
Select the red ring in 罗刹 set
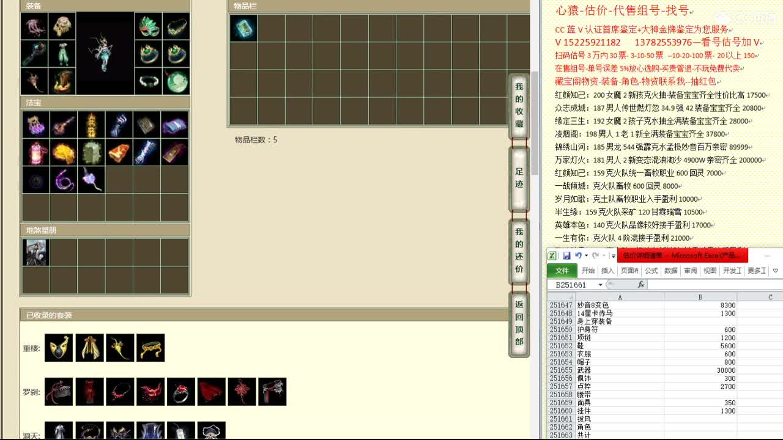(x=181, y=392)
